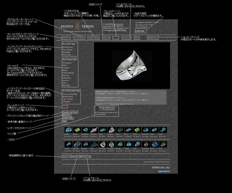
Task: Click the red SALE button in sidebar
Action: click(x=65, y=107)
